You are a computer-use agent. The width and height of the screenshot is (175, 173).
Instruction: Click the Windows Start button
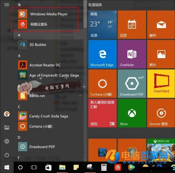tap(7, 167)
